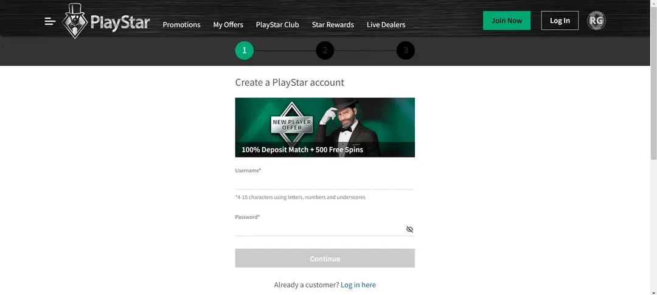Focus the Username input field
Screen dimensions: 657x295
click(x=325, y=182)
